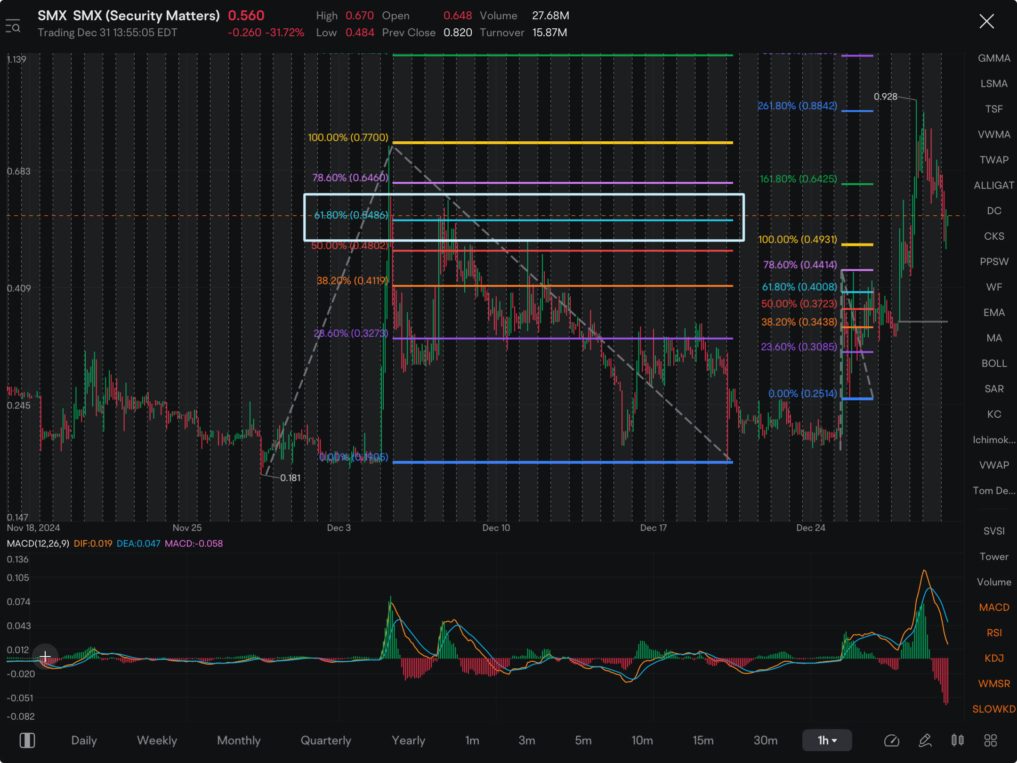Enable the BOLL indicator
Screen dimensions: 1017x763
point(994,364)
